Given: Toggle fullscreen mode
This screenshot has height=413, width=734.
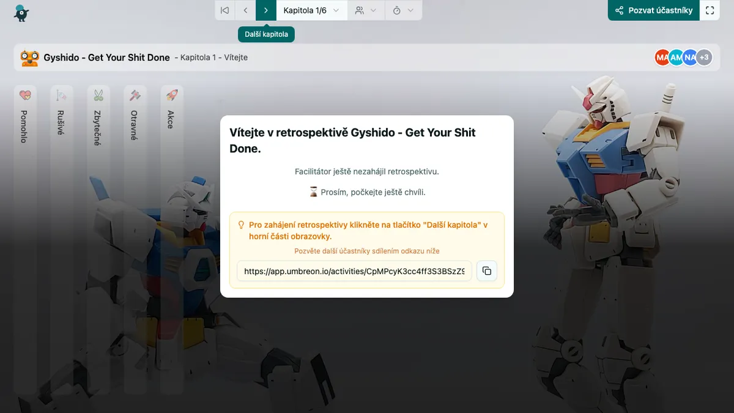Looking at the screenshot, I should click(710, 10).
